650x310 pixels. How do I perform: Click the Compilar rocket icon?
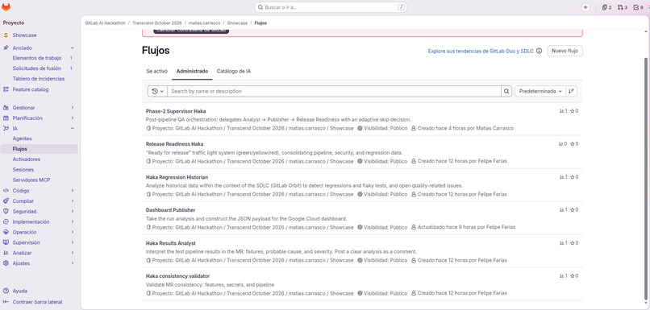(x=6, y=200)
